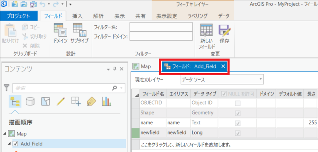Switch to the 解析 ribbon tab
The height and width of the screenshot is (152, 318).
pyautogui.click(x=98, y=16)
